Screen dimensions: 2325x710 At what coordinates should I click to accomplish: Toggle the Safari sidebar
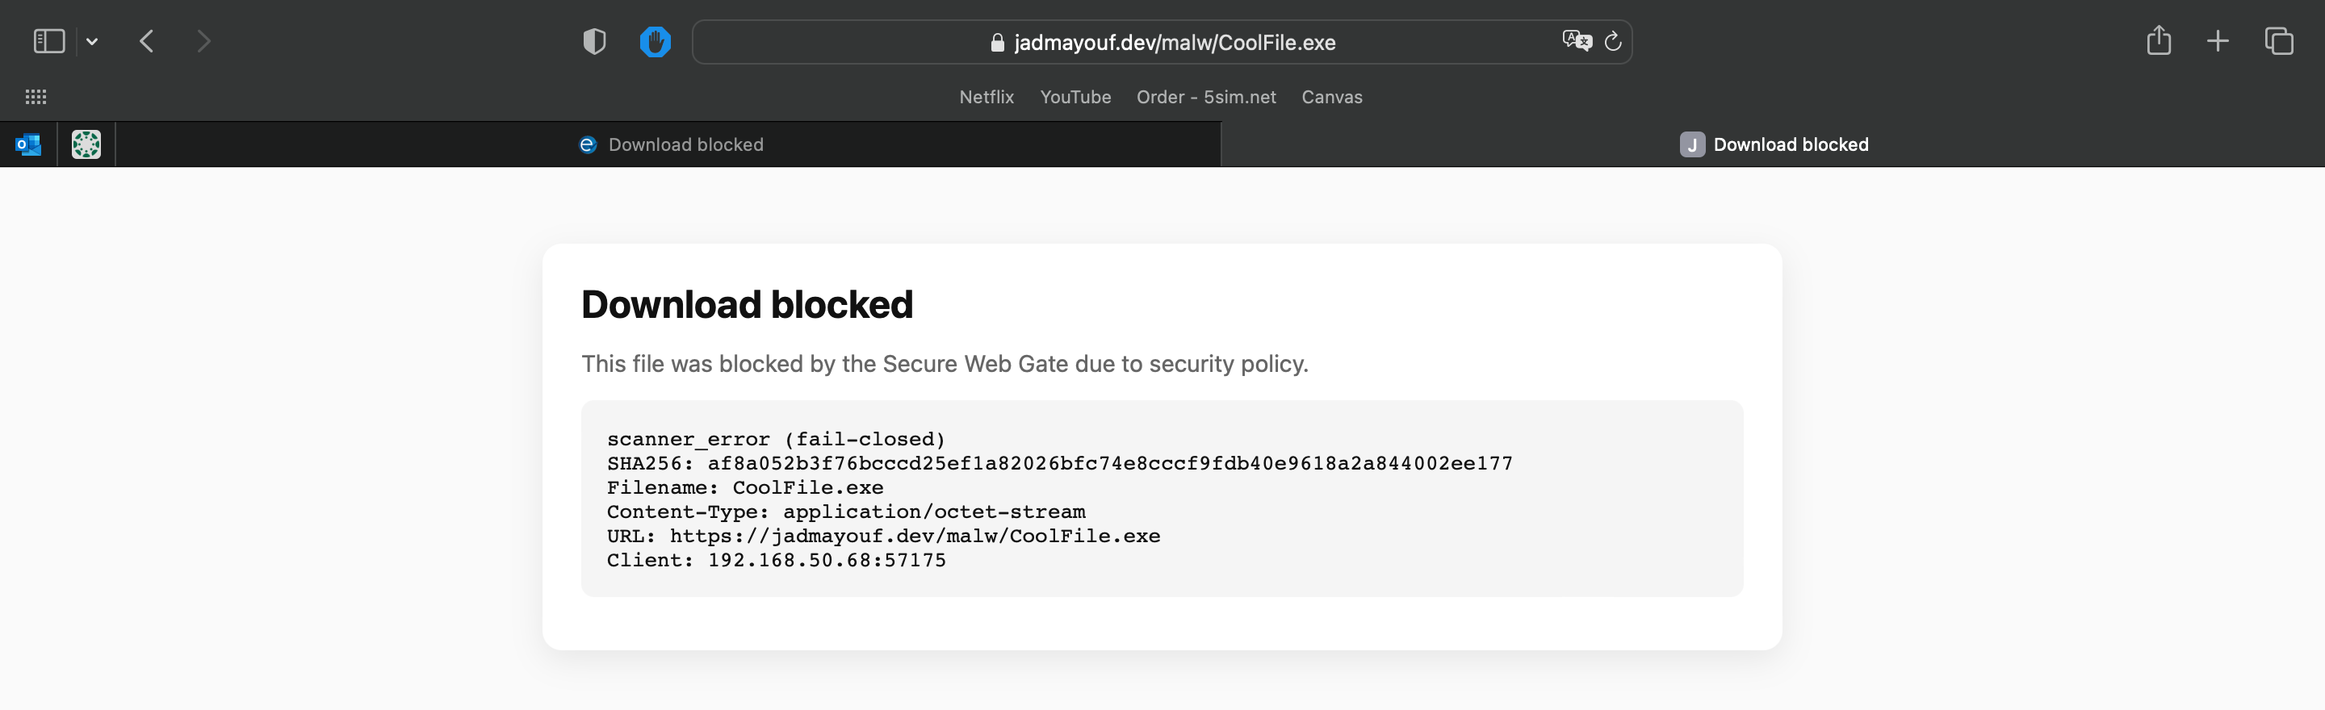click(48, 41)
